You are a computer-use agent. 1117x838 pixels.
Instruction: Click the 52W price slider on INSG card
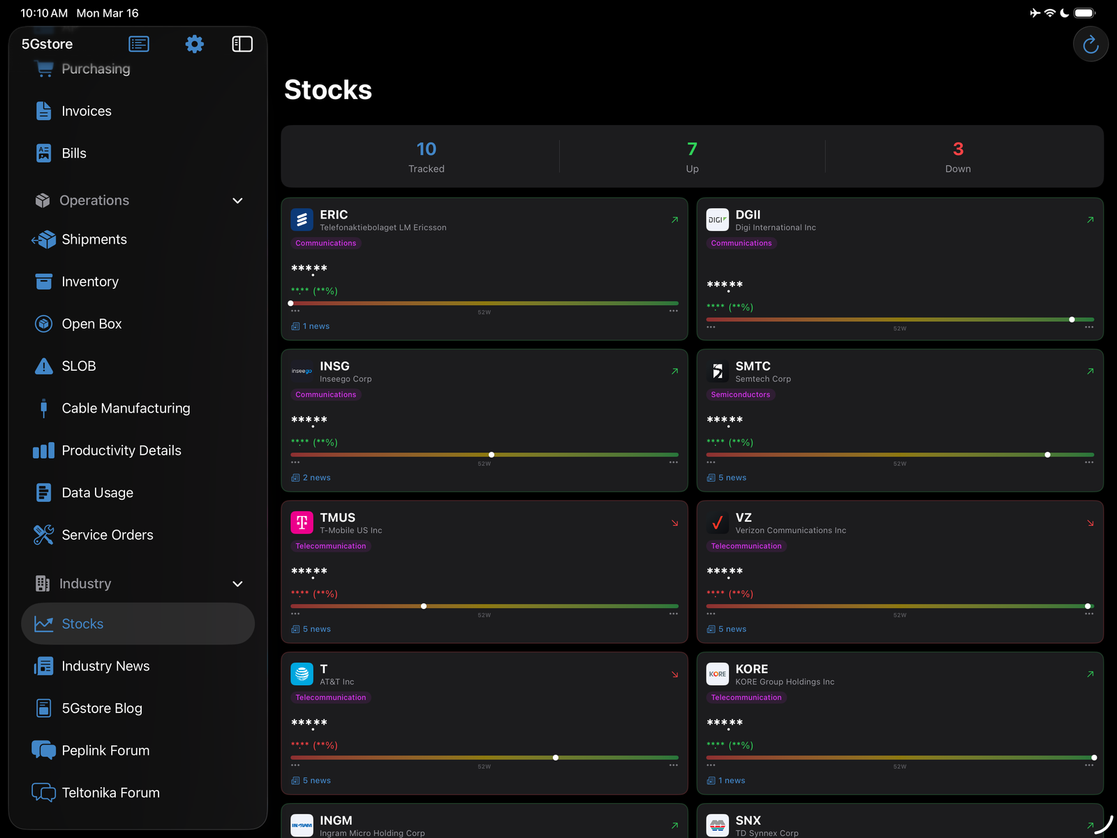[x=491, y=454]
